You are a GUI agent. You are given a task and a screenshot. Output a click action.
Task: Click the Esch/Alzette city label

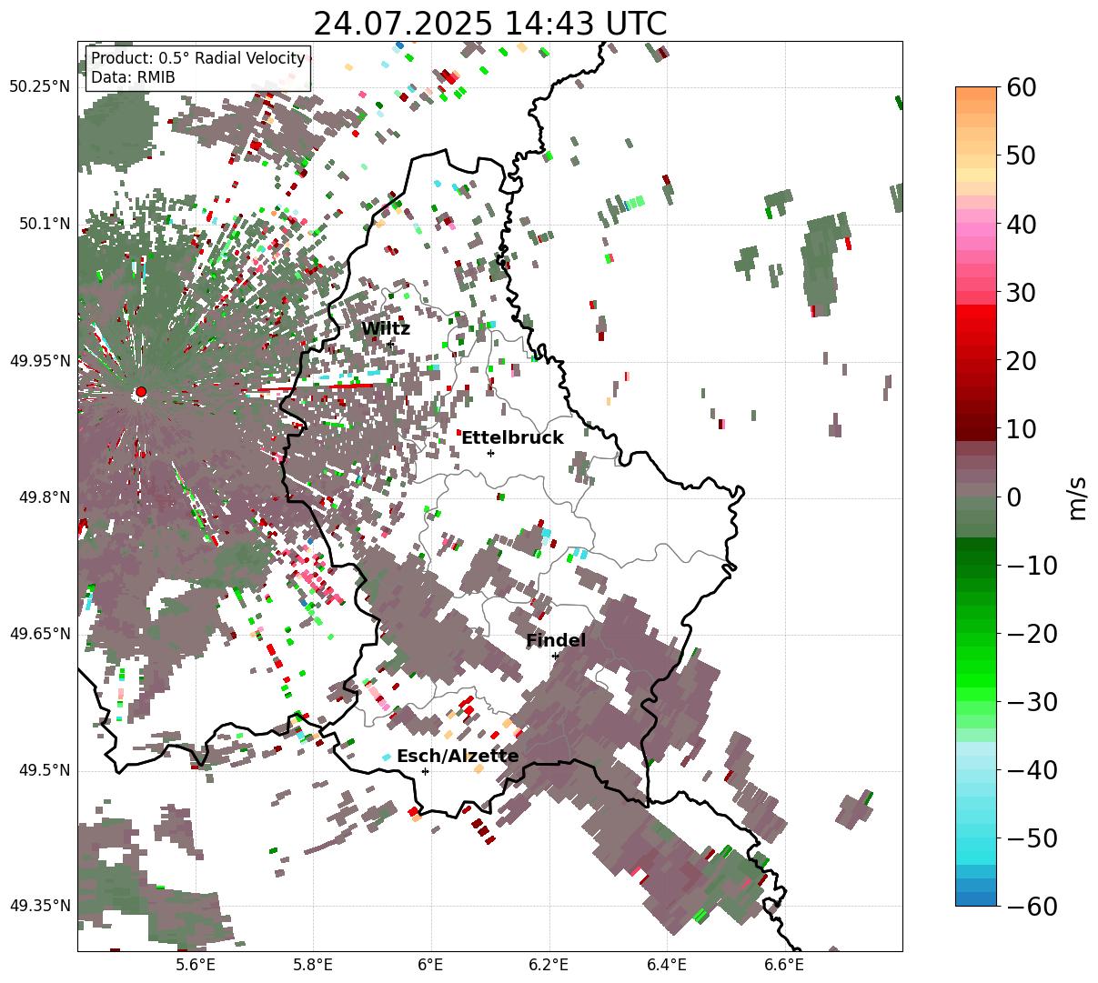458,757
